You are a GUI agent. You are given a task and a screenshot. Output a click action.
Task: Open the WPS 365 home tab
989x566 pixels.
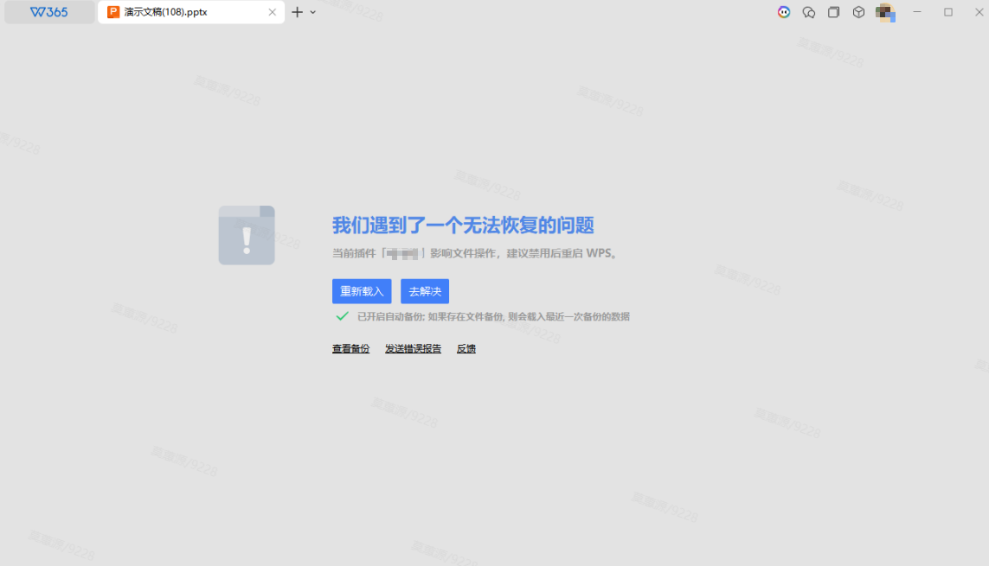49,12
